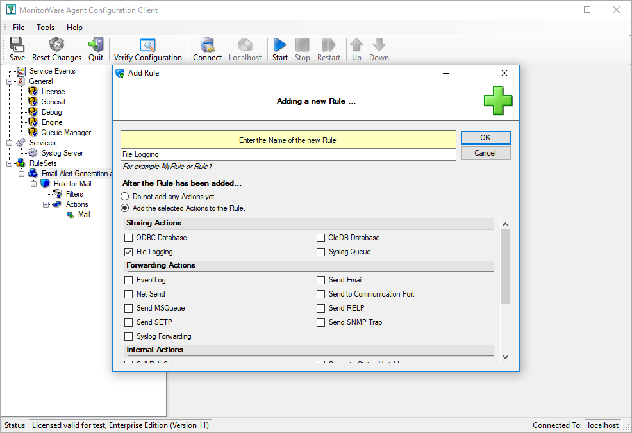The height and width of the screenshot is (433, 632).
Task: Check the Send MSQueue checkbox
Action: (129, 308)
